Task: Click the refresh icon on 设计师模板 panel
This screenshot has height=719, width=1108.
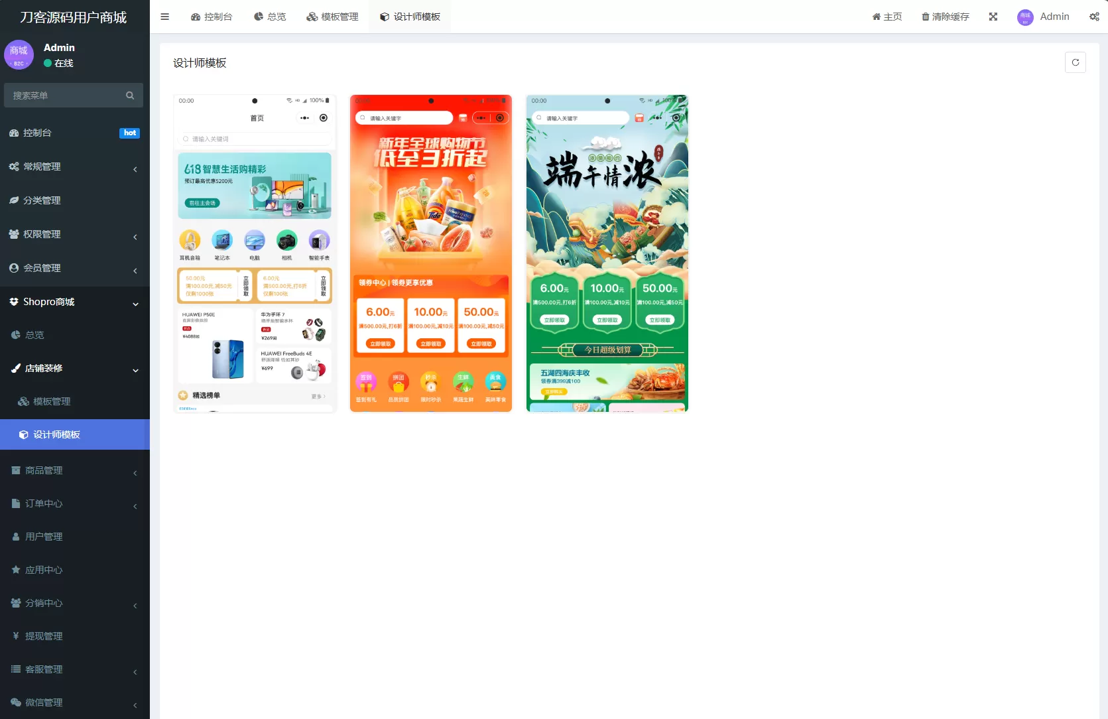Action: point(1076,62)
